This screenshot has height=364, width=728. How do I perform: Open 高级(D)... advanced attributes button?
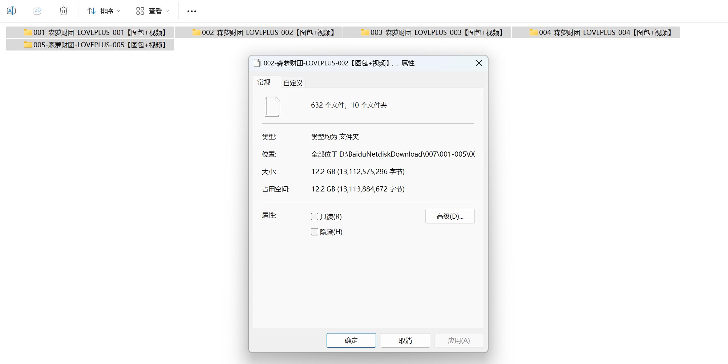pos(450,216)
